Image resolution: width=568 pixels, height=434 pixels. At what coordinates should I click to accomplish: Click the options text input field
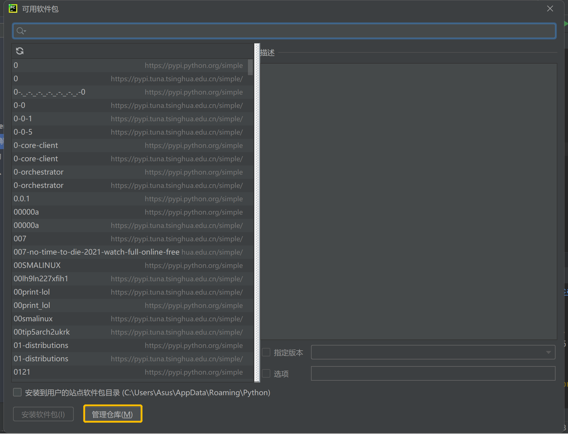point(433,373)
